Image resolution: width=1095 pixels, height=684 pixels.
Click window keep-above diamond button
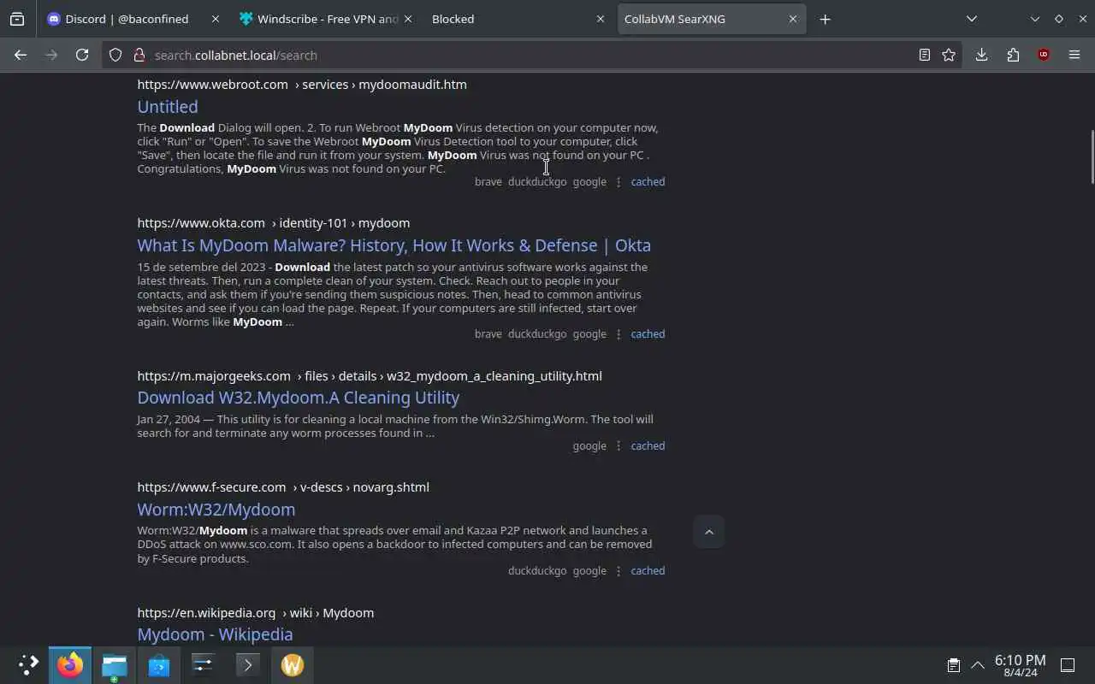click(x=1059, y=19)
